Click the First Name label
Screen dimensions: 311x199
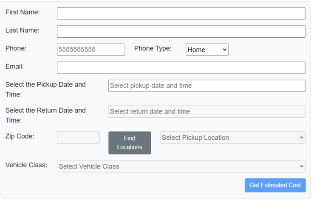(x=23, y=12)
